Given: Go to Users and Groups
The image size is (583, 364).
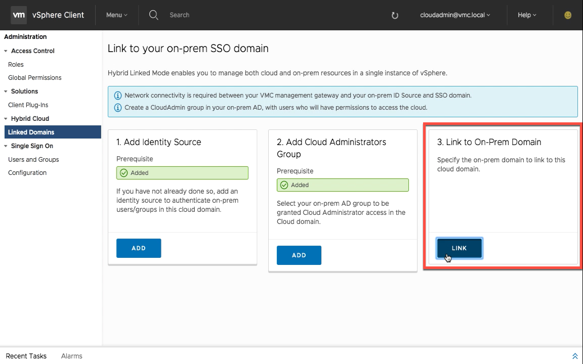Looking at the screenshot, I should tap(33, 160).
